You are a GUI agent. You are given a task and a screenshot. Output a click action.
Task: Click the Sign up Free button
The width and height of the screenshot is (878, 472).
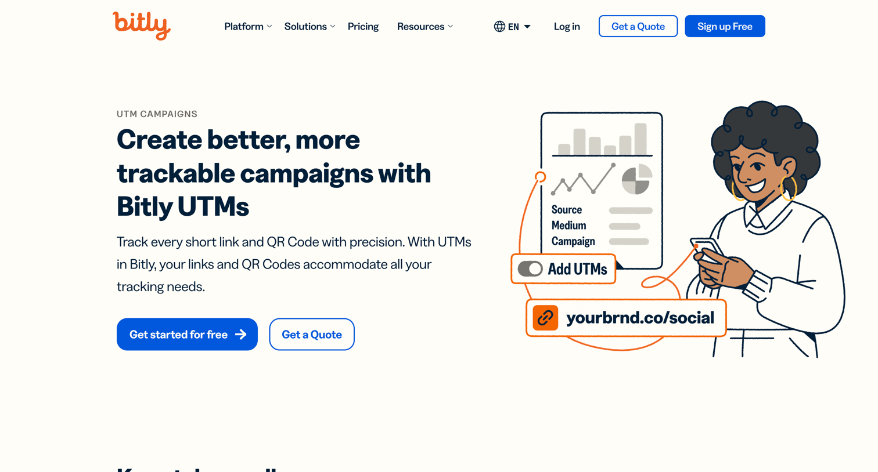(725, 26)
